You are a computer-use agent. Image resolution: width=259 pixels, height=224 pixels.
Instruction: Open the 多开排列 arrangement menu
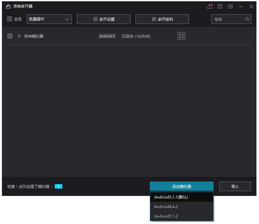click(162, 19)
